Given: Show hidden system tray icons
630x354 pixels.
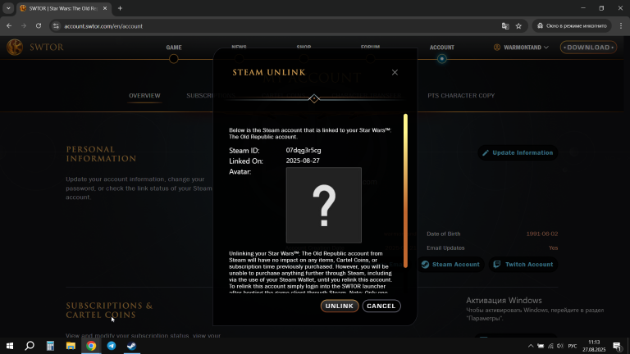Looking at the screenshot, I should [531, 346].
